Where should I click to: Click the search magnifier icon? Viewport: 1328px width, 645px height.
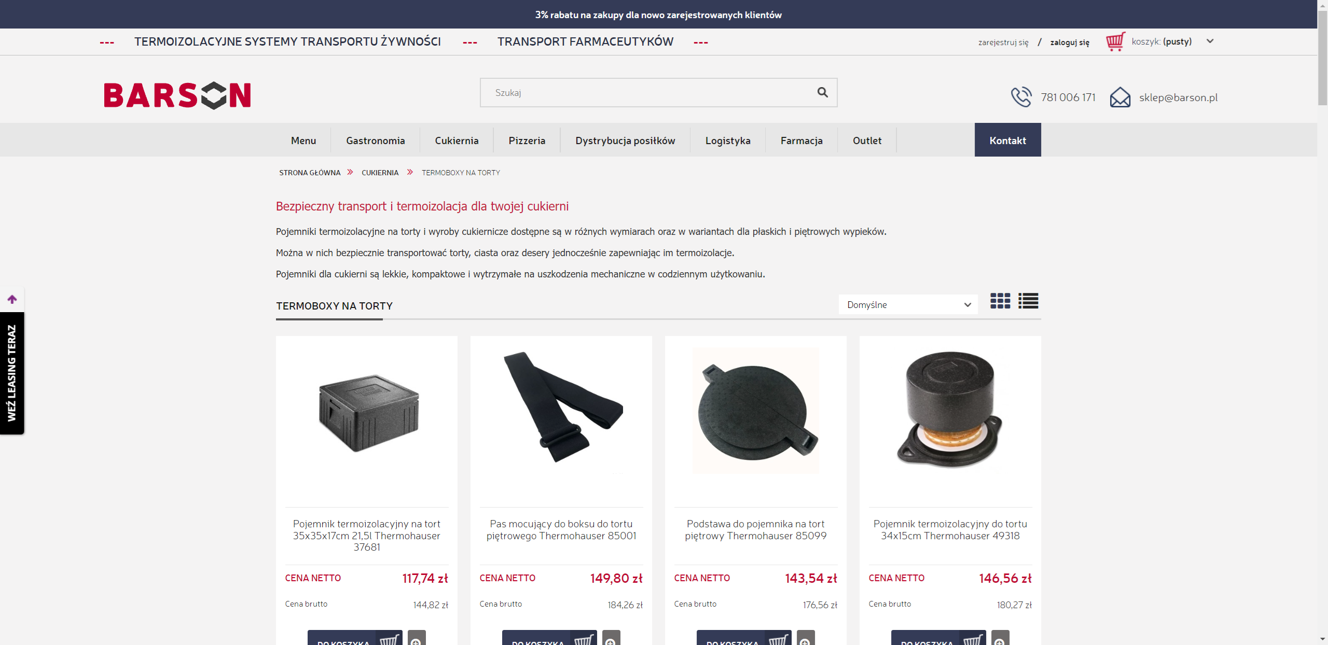pyautogui.click(x=822, y=92)
